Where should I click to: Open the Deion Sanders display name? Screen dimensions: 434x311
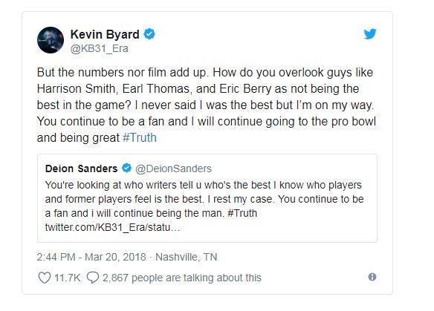pos(82,168)
